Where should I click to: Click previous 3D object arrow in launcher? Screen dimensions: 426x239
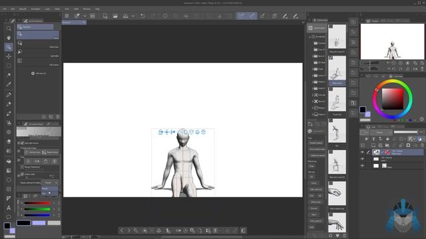point(122,230)
